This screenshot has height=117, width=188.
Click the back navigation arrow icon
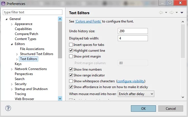click(x=161, y=13)
